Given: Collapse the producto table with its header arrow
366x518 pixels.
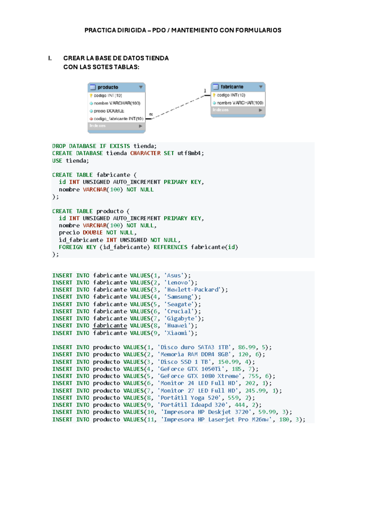Looking at the screenshot, I should [x=141, y=87].
